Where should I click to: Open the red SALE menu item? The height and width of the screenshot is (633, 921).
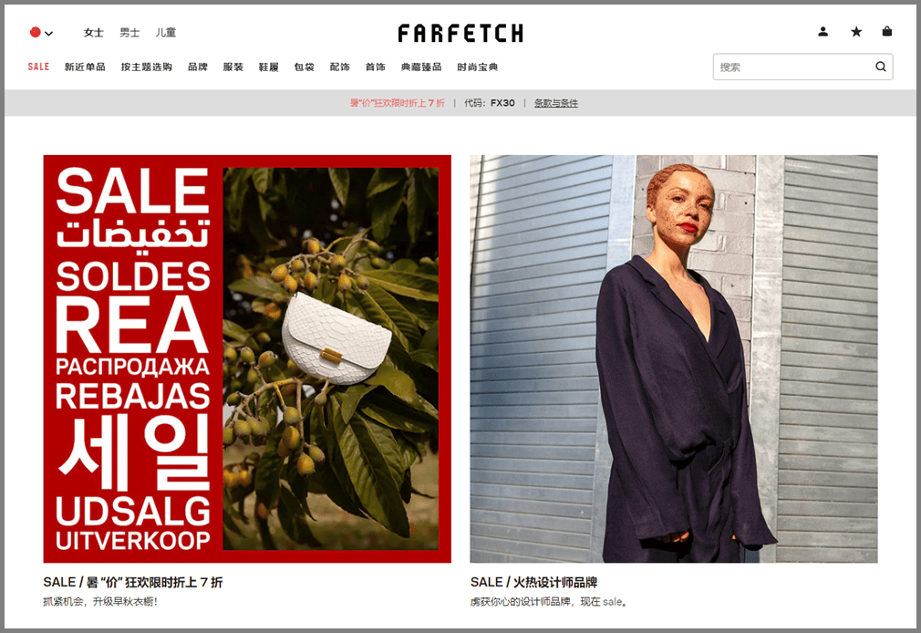[38, 67]
